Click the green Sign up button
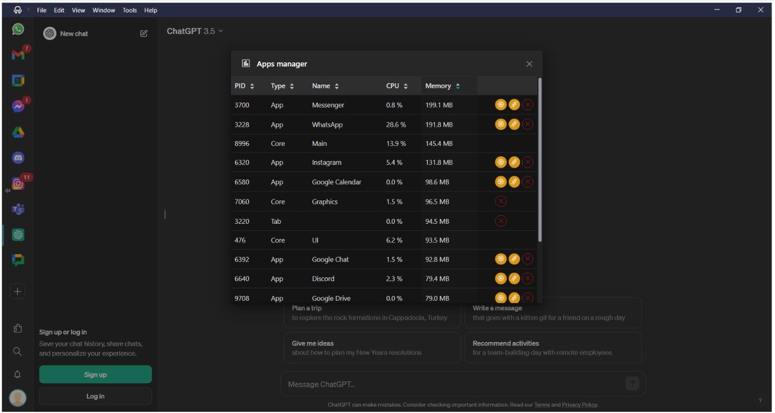775x413 pixels. (95, 375)
